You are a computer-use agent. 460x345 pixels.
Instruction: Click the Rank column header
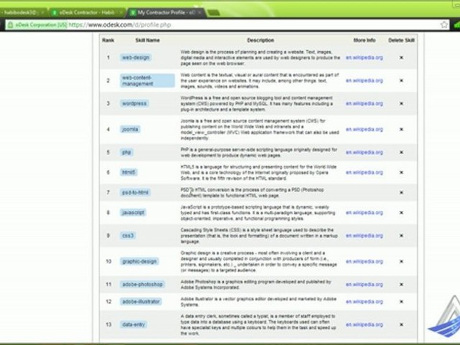point(108,40)
